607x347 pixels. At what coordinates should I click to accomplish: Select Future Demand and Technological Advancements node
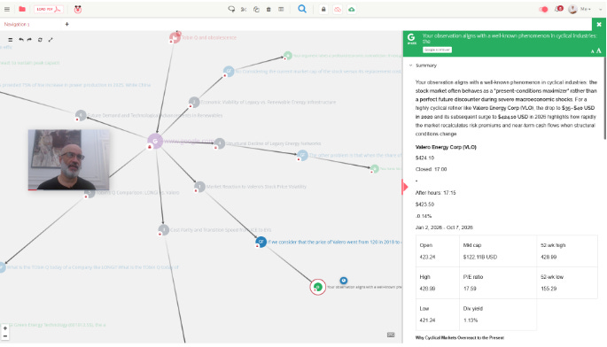click(81, 115)
